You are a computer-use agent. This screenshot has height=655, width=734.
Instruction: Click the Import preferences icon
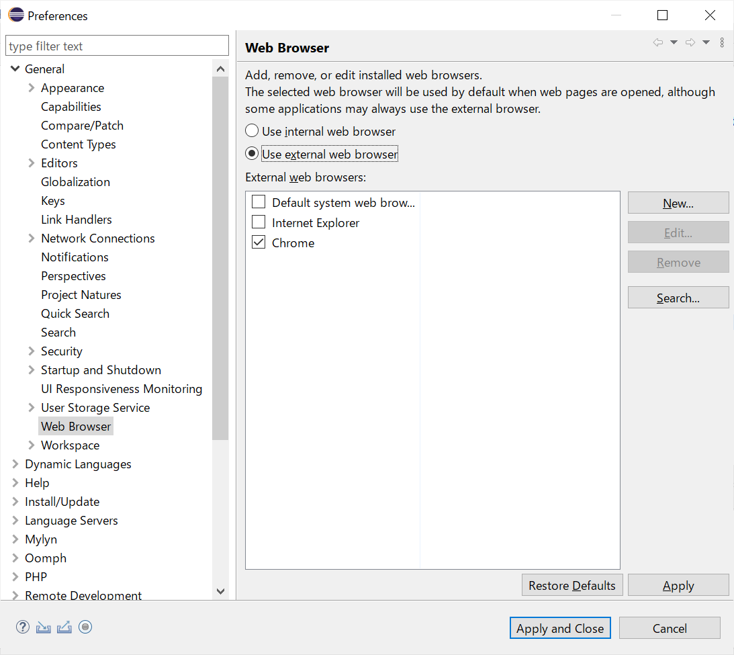pos(44,627)
